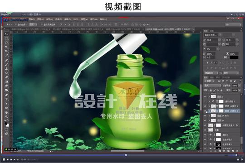Lock transparent pixels in Layers panel
This screenshot has width=245, height=163.
[x=211, y=90]
